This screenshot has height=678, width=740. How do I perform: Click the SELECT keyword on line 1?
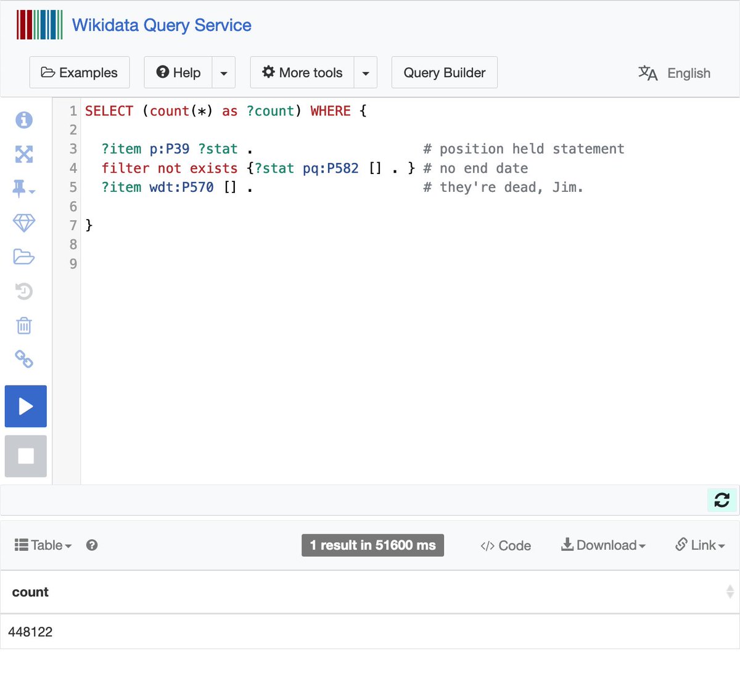(109, 111)
